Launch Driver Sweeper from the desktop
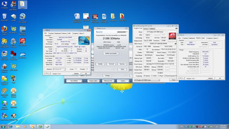The height and width of the screenshot is (129, 229). 13,43
